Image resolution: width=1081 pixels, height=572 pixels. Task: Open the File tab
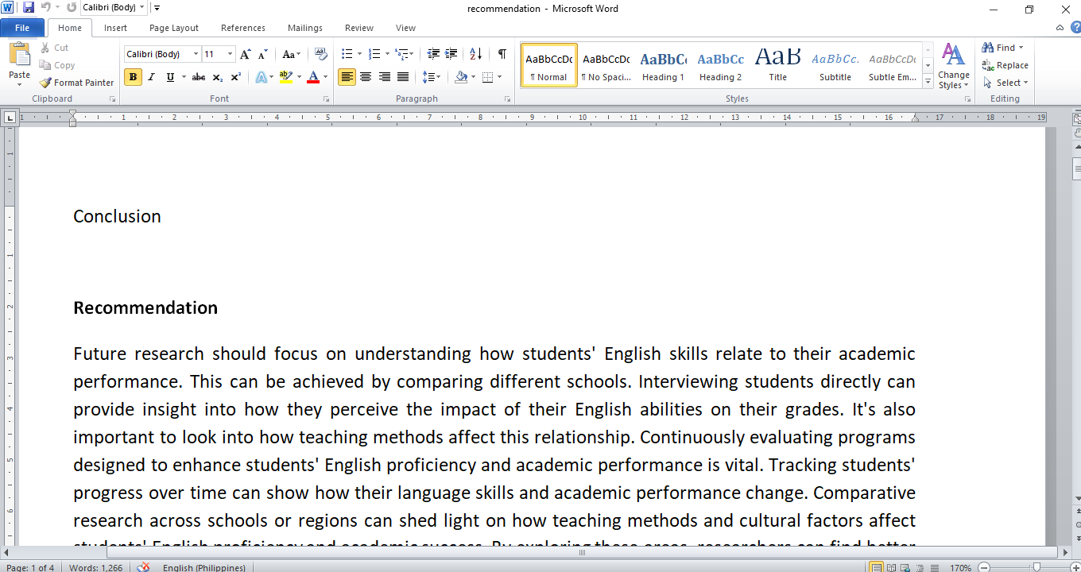[22, 28]
